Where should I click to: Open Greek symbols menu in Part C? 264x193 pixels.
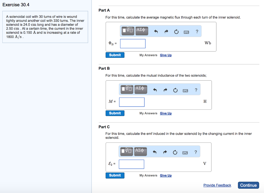140,151
